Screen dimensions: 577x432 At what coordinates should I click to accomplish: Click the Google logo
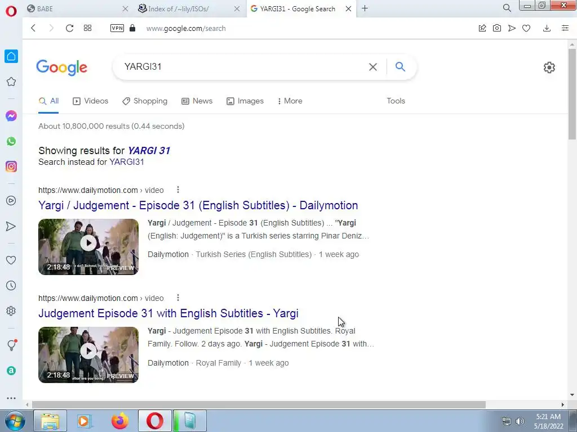tap(61, 67)
